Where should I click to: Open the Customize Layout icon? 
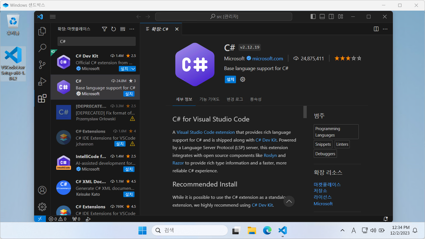[341, 16]
